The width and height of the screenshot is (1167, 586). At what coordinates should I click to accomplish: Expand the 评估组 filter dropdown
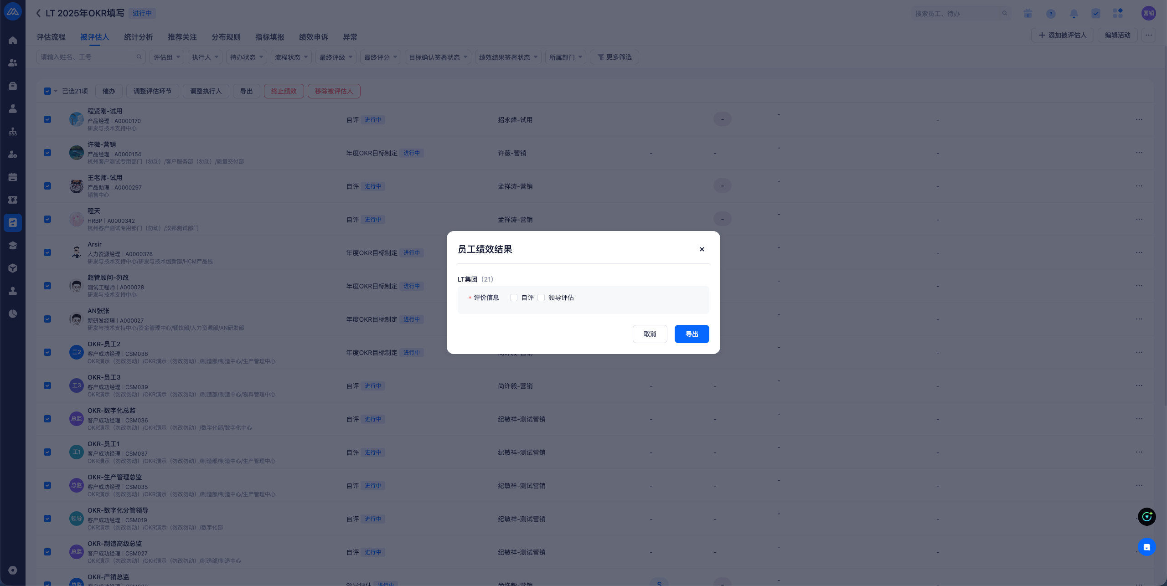(x=167, y=57)
